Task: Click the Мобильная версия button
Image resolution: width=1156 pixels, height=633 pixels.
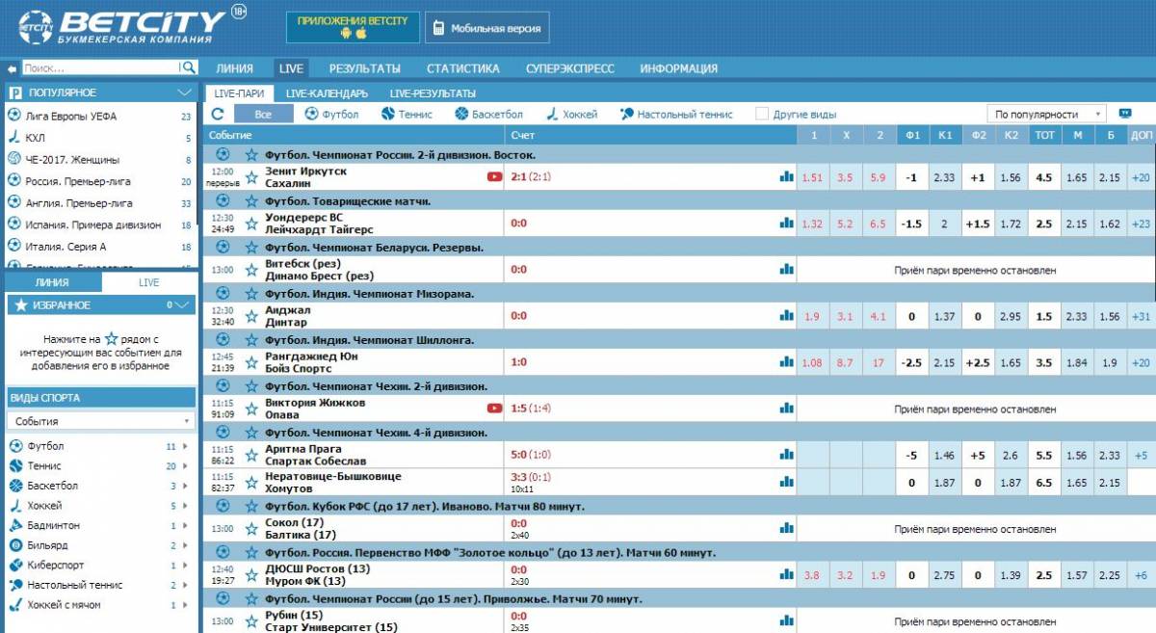Action: pos(487,29)
